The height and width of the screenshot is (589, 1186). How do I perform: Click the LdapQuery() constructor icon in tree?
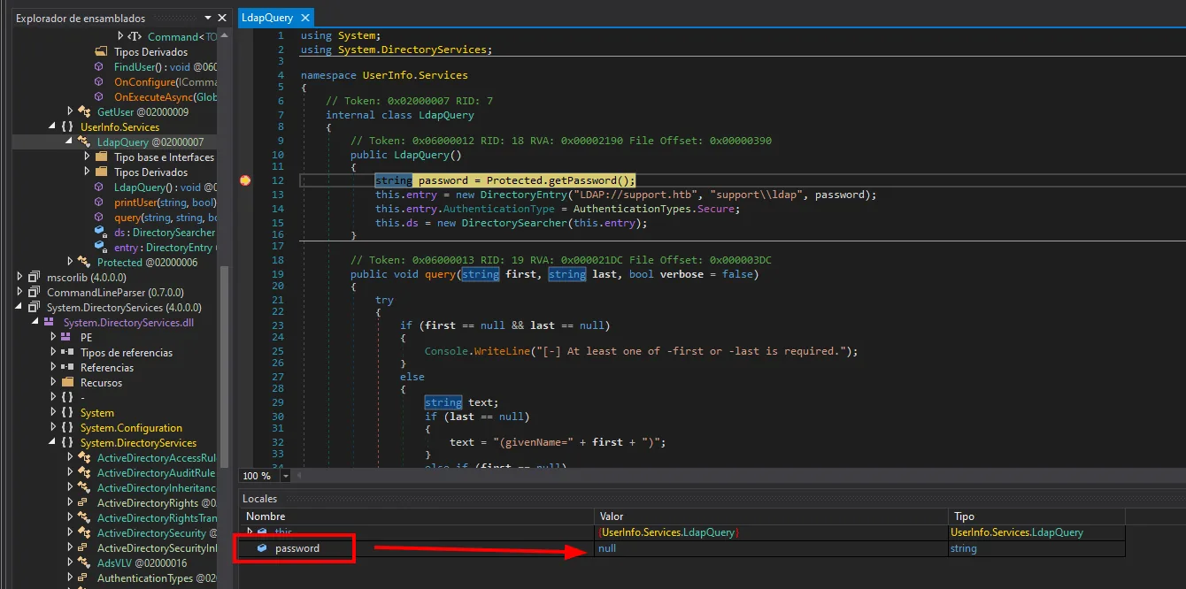pyautogui.click(x=99, y=187)
